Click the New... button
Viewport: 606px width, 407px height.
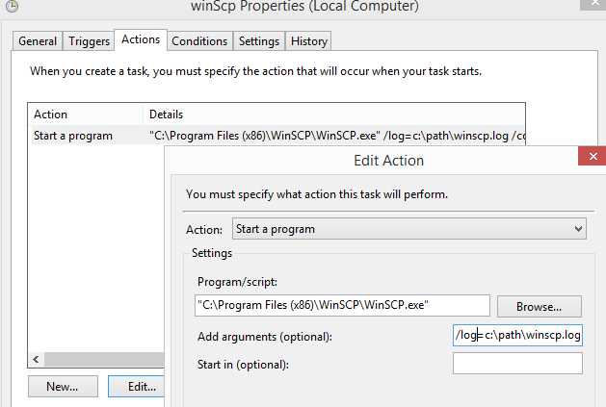pyautogui.click(x=61, y=386)
